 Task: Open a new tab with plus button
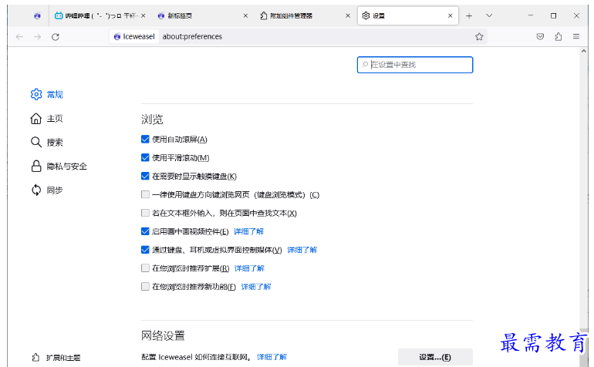click(469, 15)
